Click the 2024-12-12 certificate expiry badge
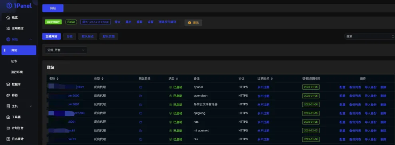This screenshot has height=145, width=395. [311, 130]
